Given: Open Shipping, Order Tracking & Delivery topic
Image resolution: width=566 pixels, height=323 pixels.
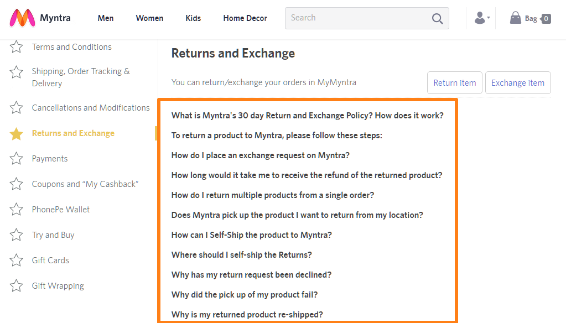Looking at the screenshot, I should [81, 77].
